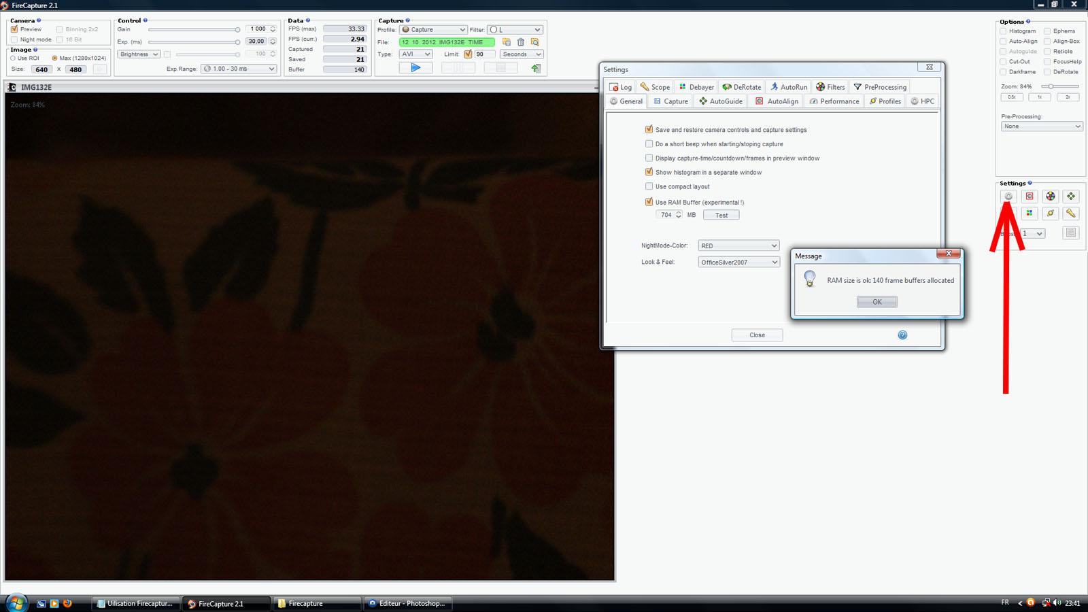The width and height of the screenshot is (1088, 612).
Task: Switch to the HPC tab
Action: point(923,101)
